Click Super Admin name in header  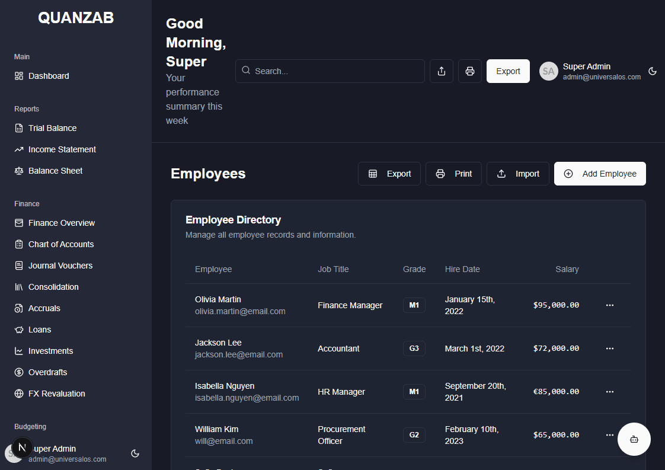pos(587,66)
